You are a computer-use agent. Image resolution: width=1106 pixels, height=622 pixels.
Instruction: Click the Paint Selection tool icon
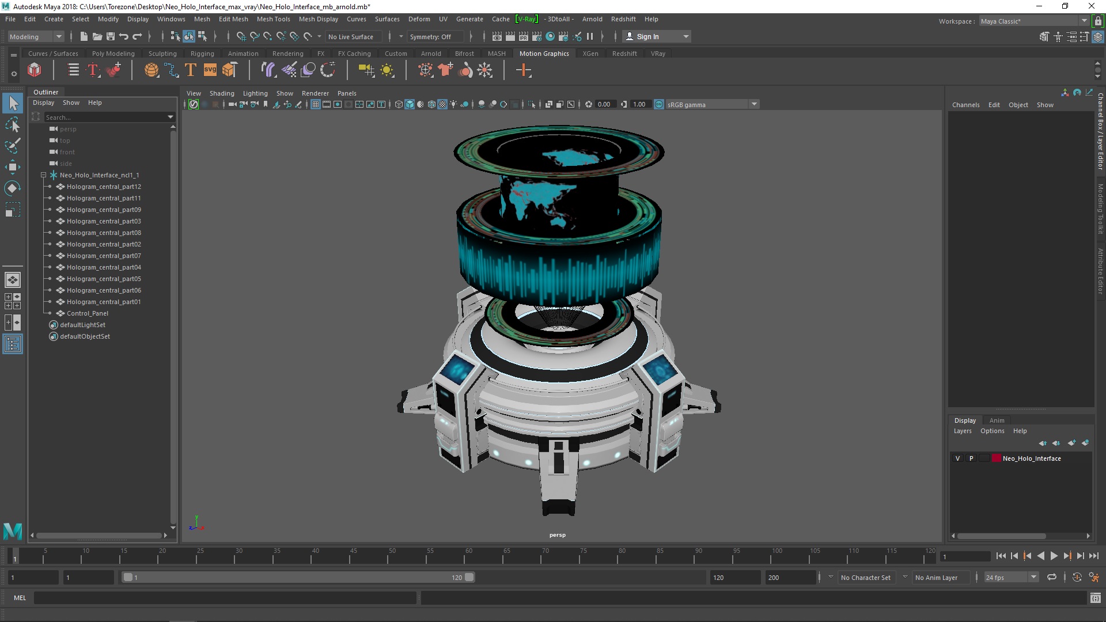pos(12,146)
